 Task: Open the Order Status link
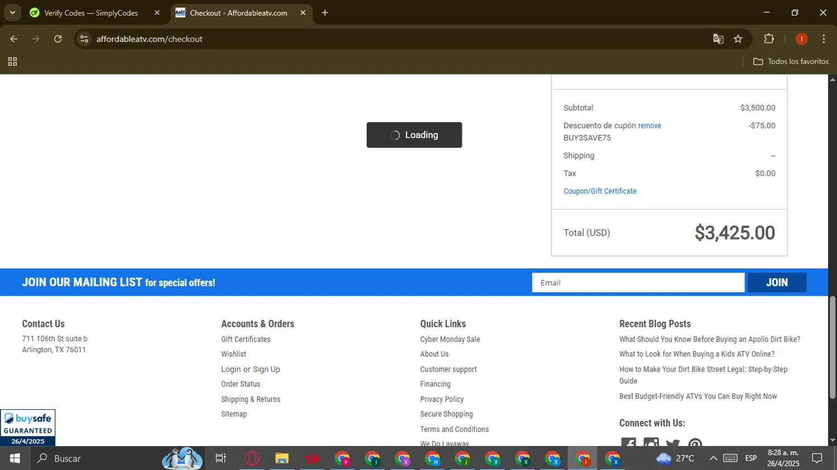[240, 384]
